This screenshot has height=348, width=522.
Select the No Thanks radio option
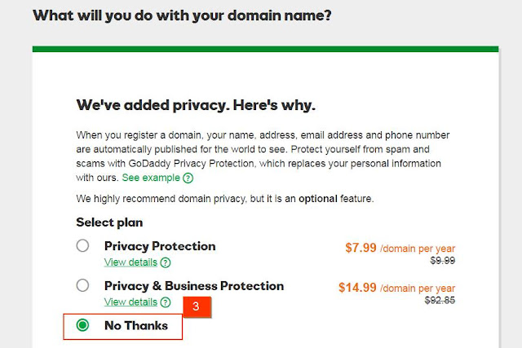82,325
